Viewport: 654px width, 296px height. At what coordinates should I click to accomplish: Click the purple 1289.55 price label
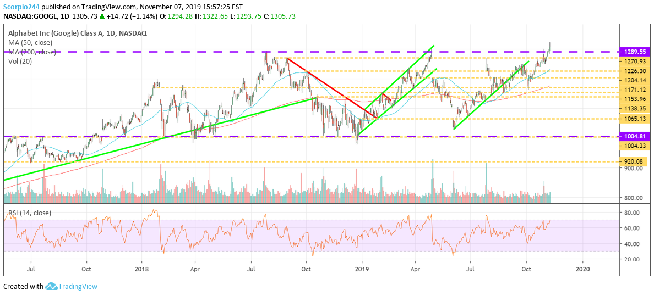pyautogui.click(x=634, y=53)
